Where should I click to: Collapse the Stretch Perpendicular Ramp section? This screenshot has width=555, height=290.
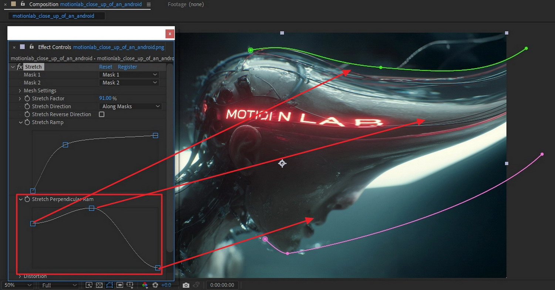21,199
